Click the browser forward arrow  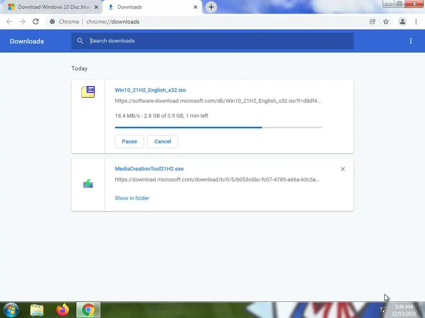pyautogui.click(x=22, y=22)
